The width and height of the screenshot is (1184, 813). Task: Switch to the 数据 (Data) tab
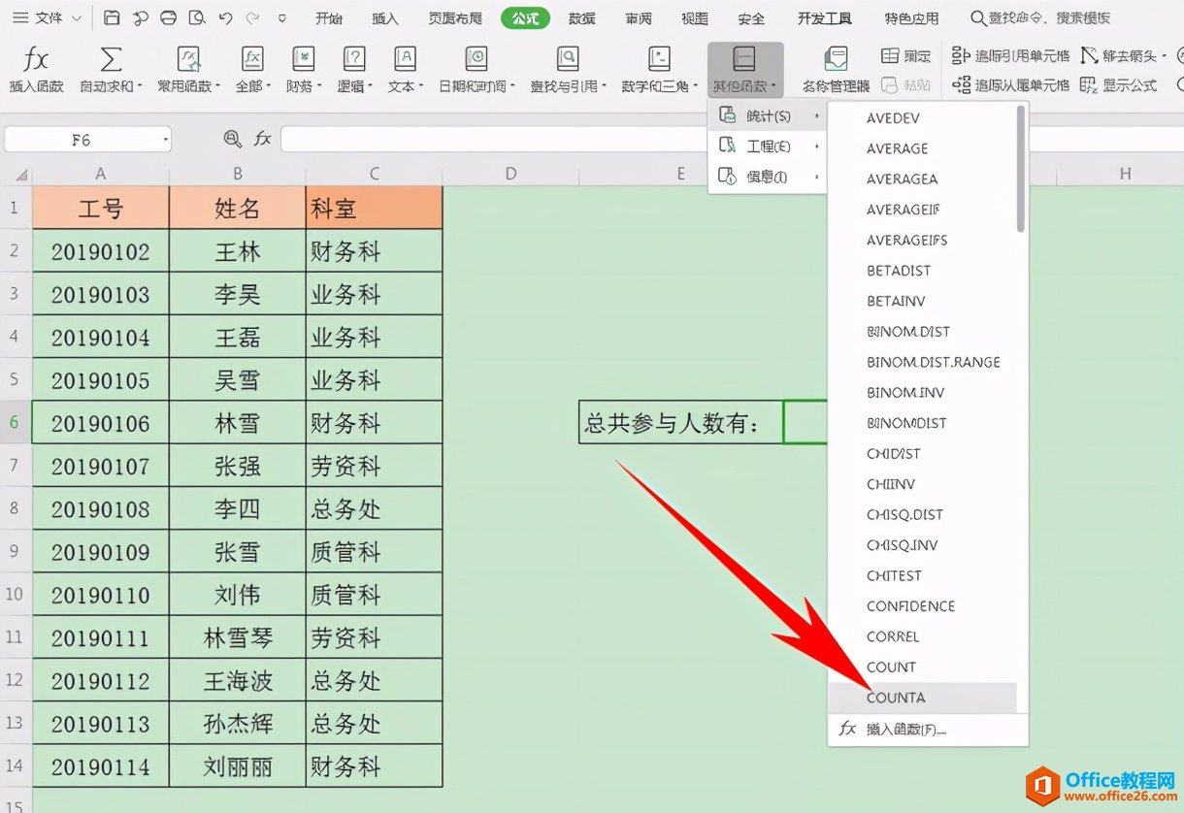click(x=582, y=18)
